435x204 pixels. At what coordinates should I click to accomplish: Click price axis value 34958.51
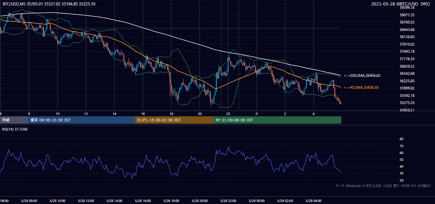tap(407, 110)
